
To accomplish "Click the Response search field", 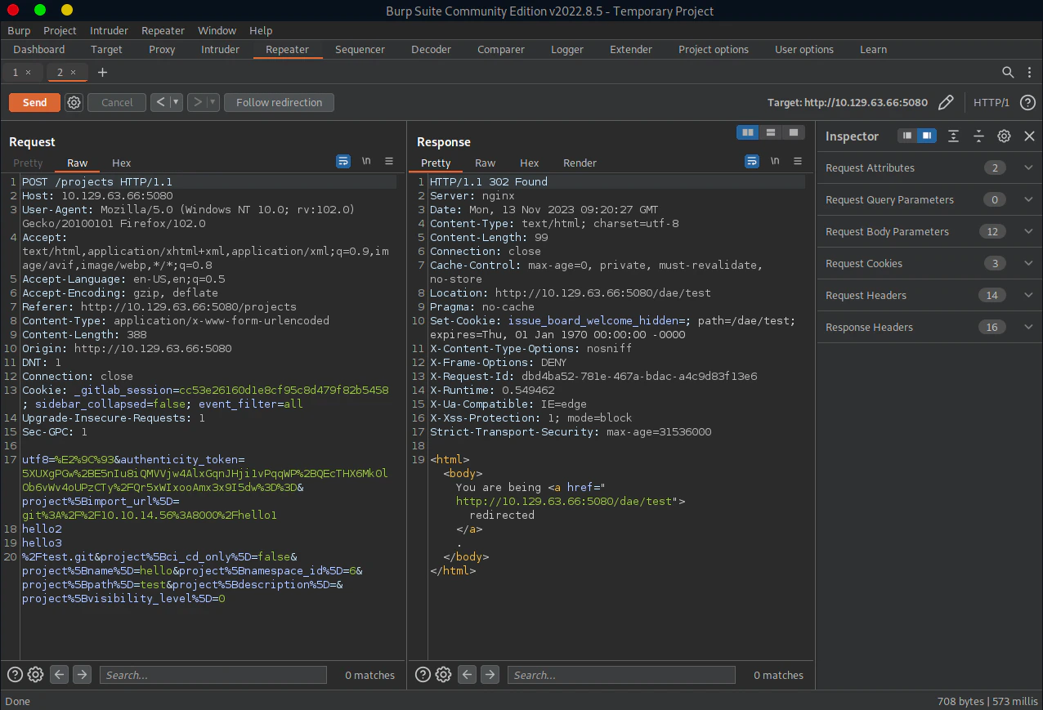I will point(620,675).
